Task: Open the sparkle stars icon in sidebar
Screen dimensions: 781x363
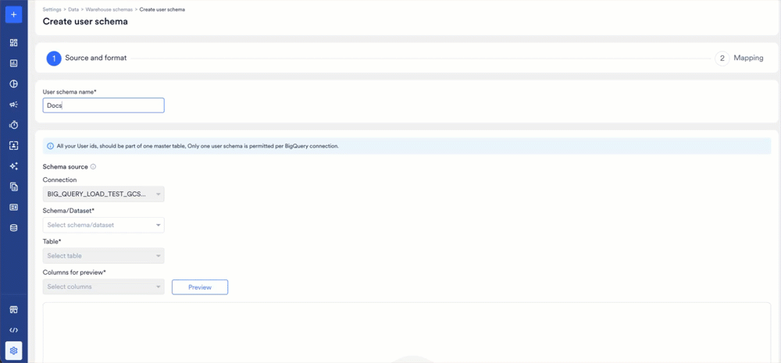Action: click(x=13, y=166)
